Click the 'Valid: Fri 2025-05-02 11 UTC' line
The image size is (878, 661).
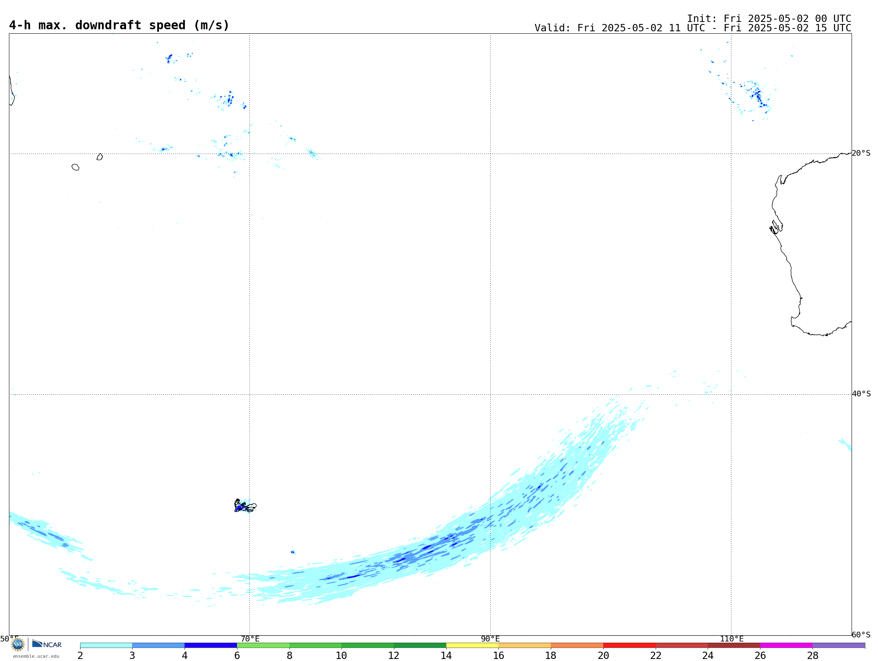point(693,28)
